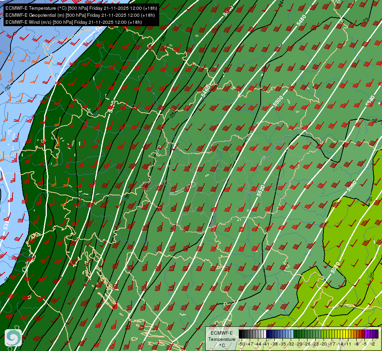Click the -28 isotherm label

click(163, 39)
